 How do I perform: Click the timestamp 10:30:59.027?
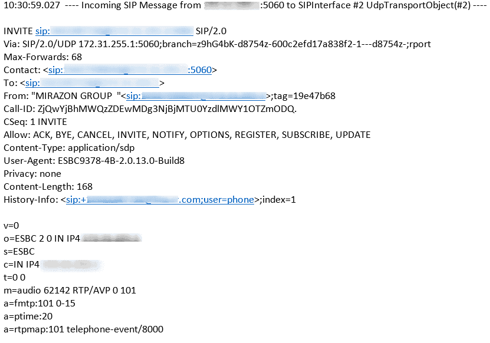pyautogui.click(x=32, y=5)
